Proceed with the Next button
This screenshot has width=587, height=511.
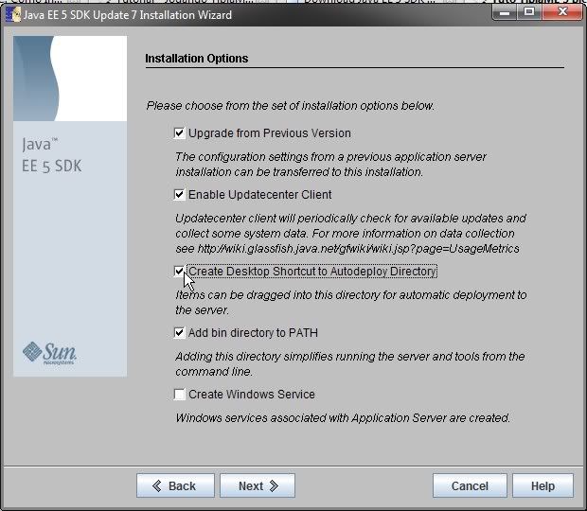[258, 485]
